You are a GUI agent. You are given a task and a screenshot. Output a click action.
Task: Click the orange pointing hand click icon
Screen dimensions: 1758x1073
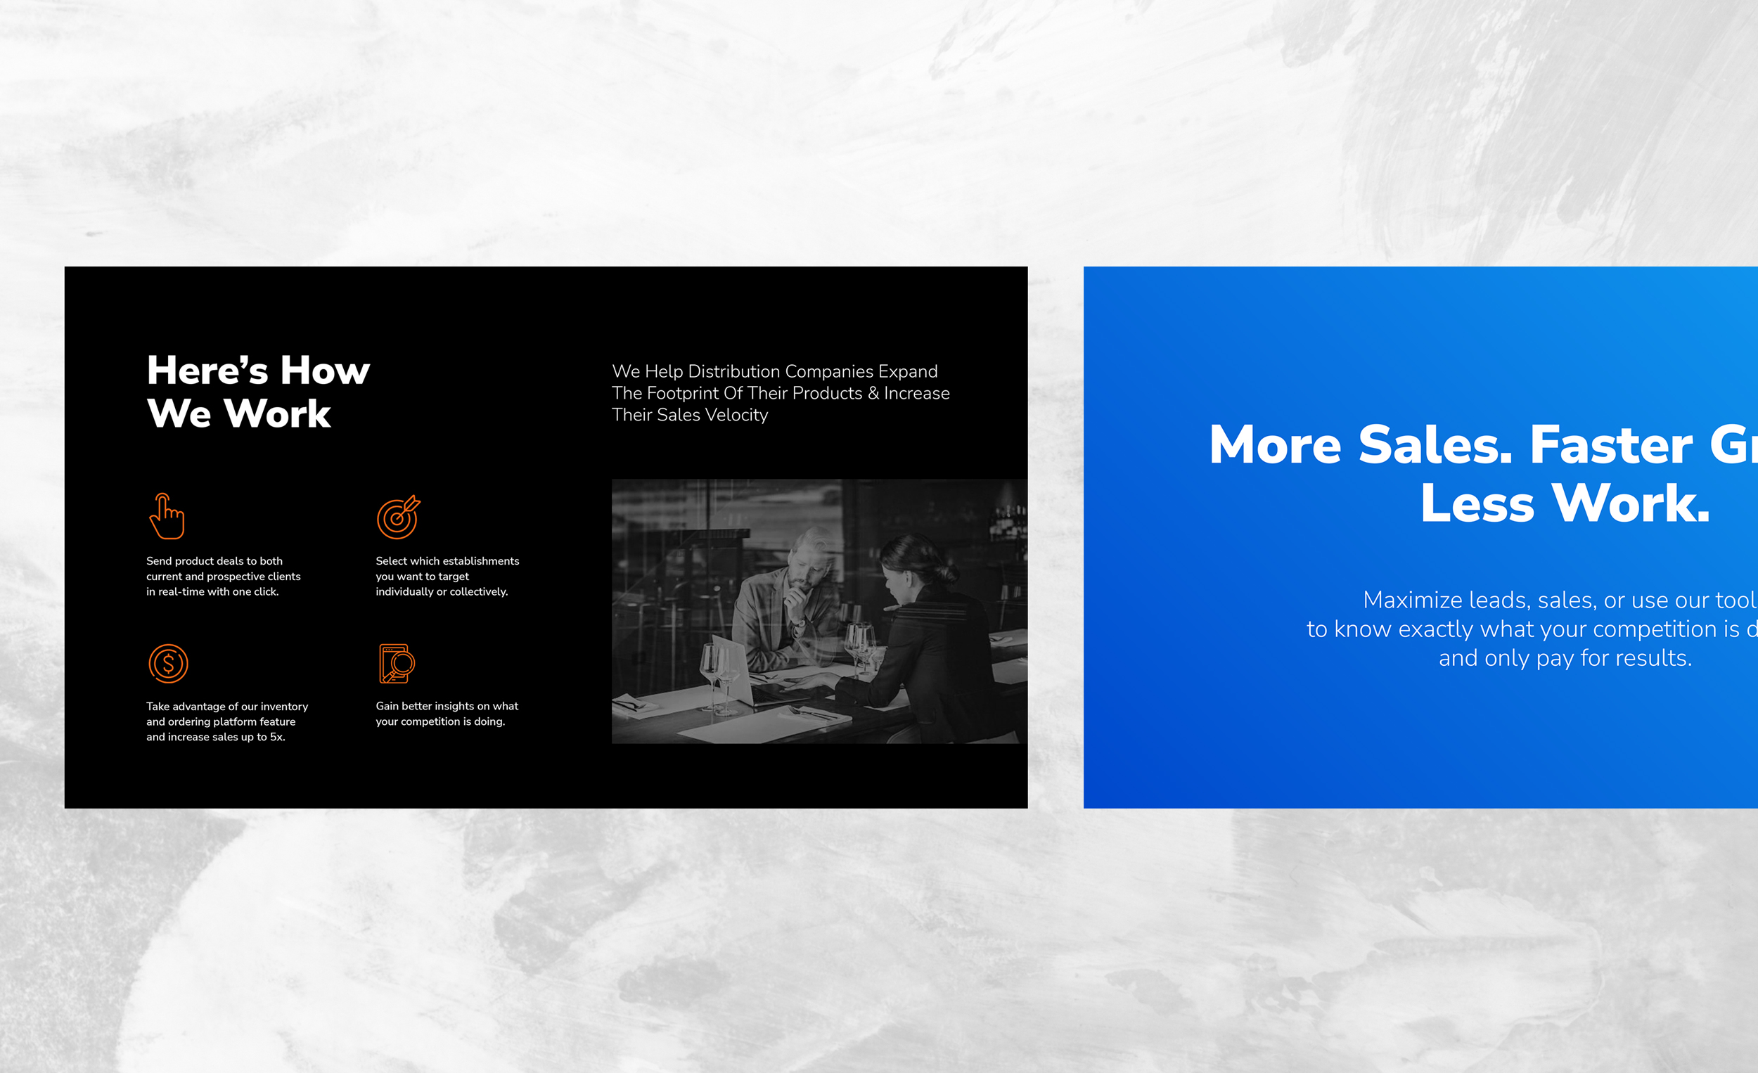[167, 516]
